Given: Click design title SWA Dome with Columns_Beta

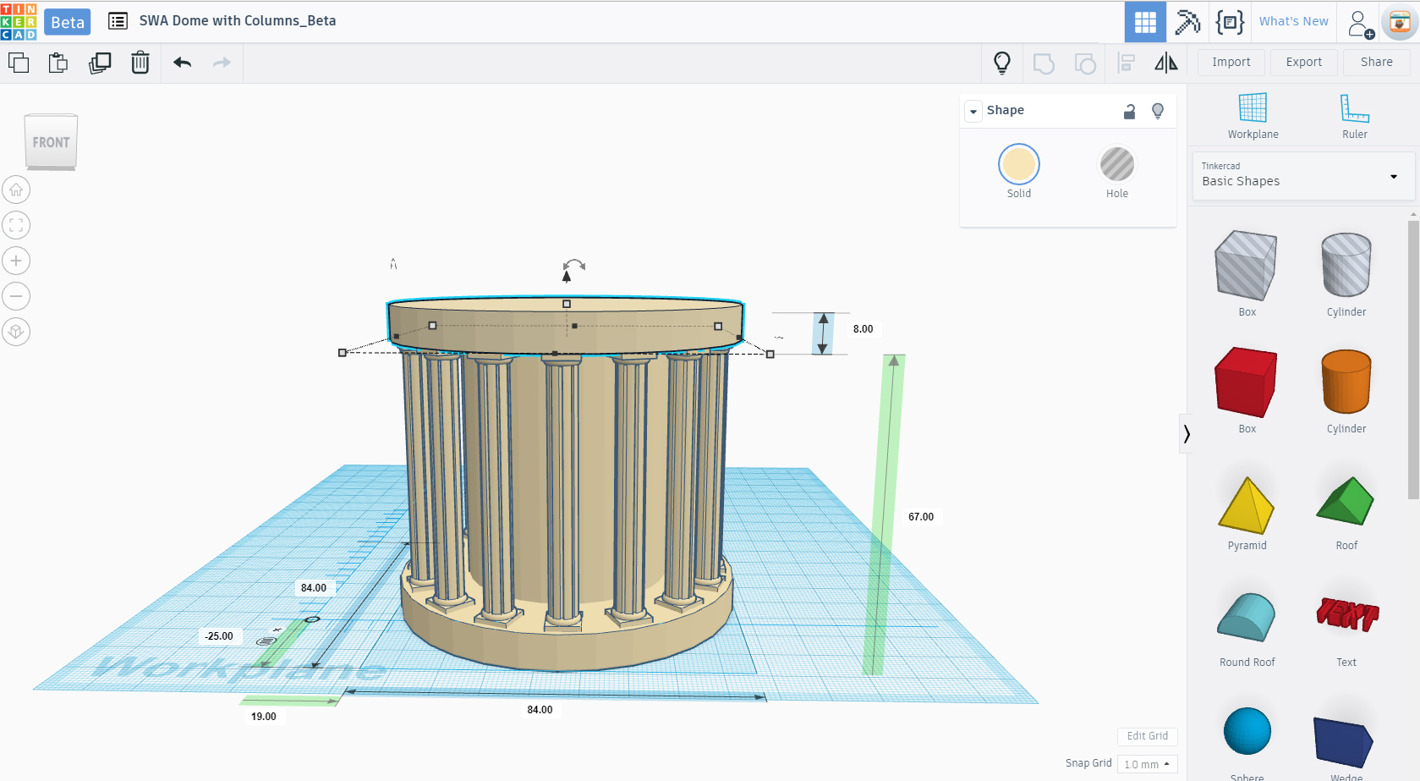Looking at the screenshot, I should click(x=238, y=21).
